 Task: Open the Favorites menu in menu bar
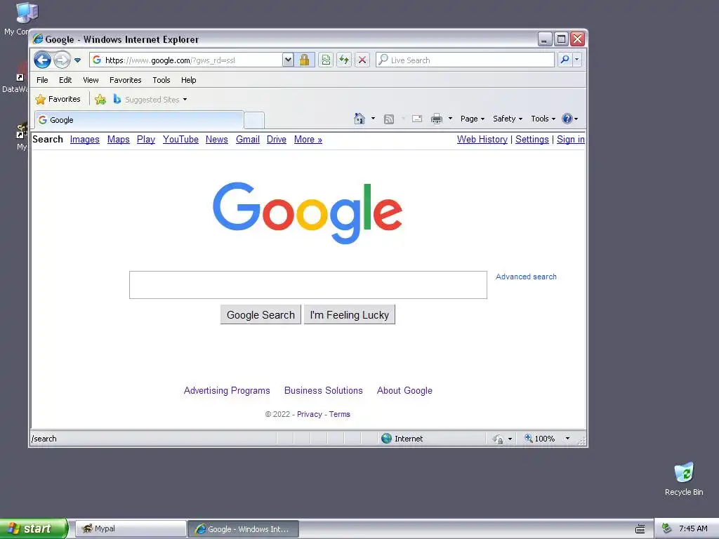(x=125, y=80)
